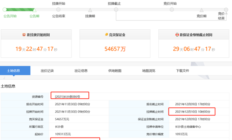Click the 挂牌截止 timeline circle
The height and width of the screenshot is (140, 232).
[x=116, y=10]
